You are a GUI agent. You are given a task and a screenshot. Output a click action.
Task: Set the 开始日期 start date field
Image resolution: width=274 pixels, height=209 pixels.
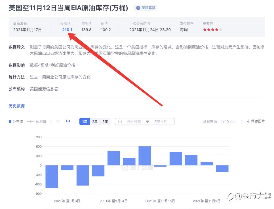click(134, 121)
